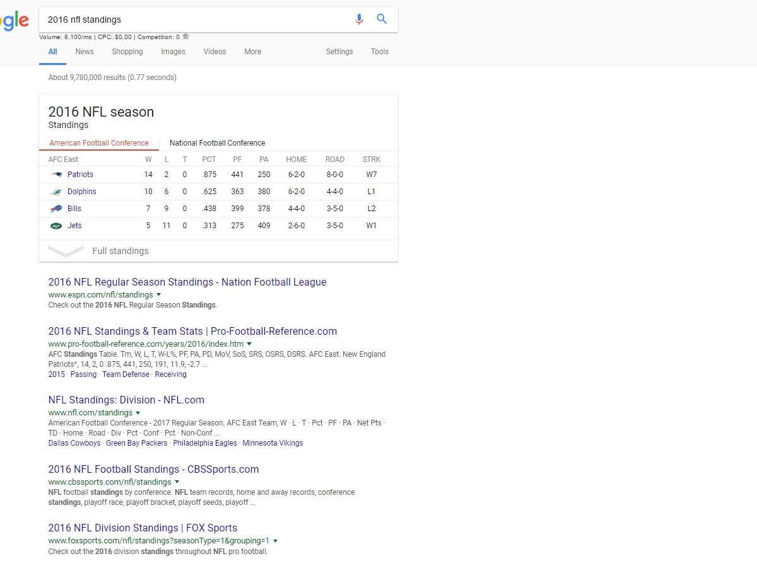The height and width of the screenshot is (573, 757).
Task: Click the Patriots road record 8-0-0
Action: click(335, 175)
